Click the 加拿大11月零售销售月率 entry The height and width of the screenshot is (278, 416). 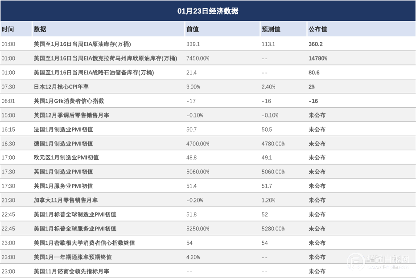66,200
